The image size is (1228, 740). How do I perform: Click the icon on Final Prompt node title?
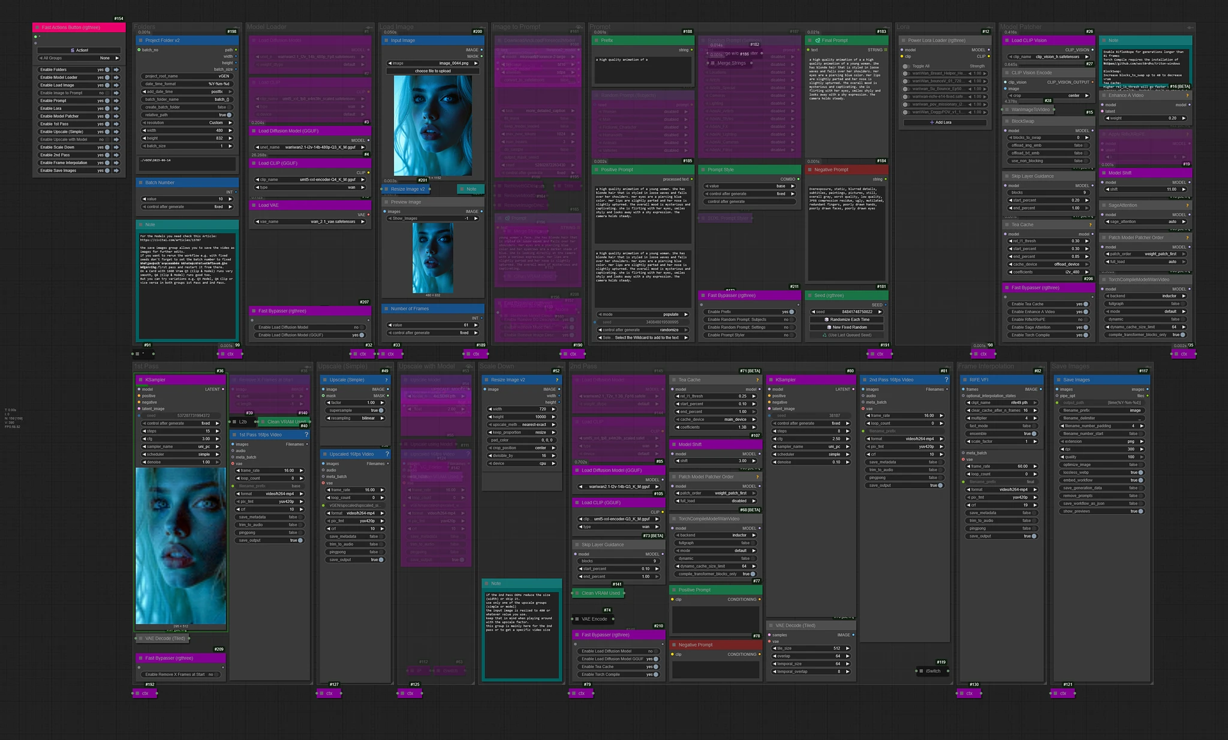coord(818,41)
